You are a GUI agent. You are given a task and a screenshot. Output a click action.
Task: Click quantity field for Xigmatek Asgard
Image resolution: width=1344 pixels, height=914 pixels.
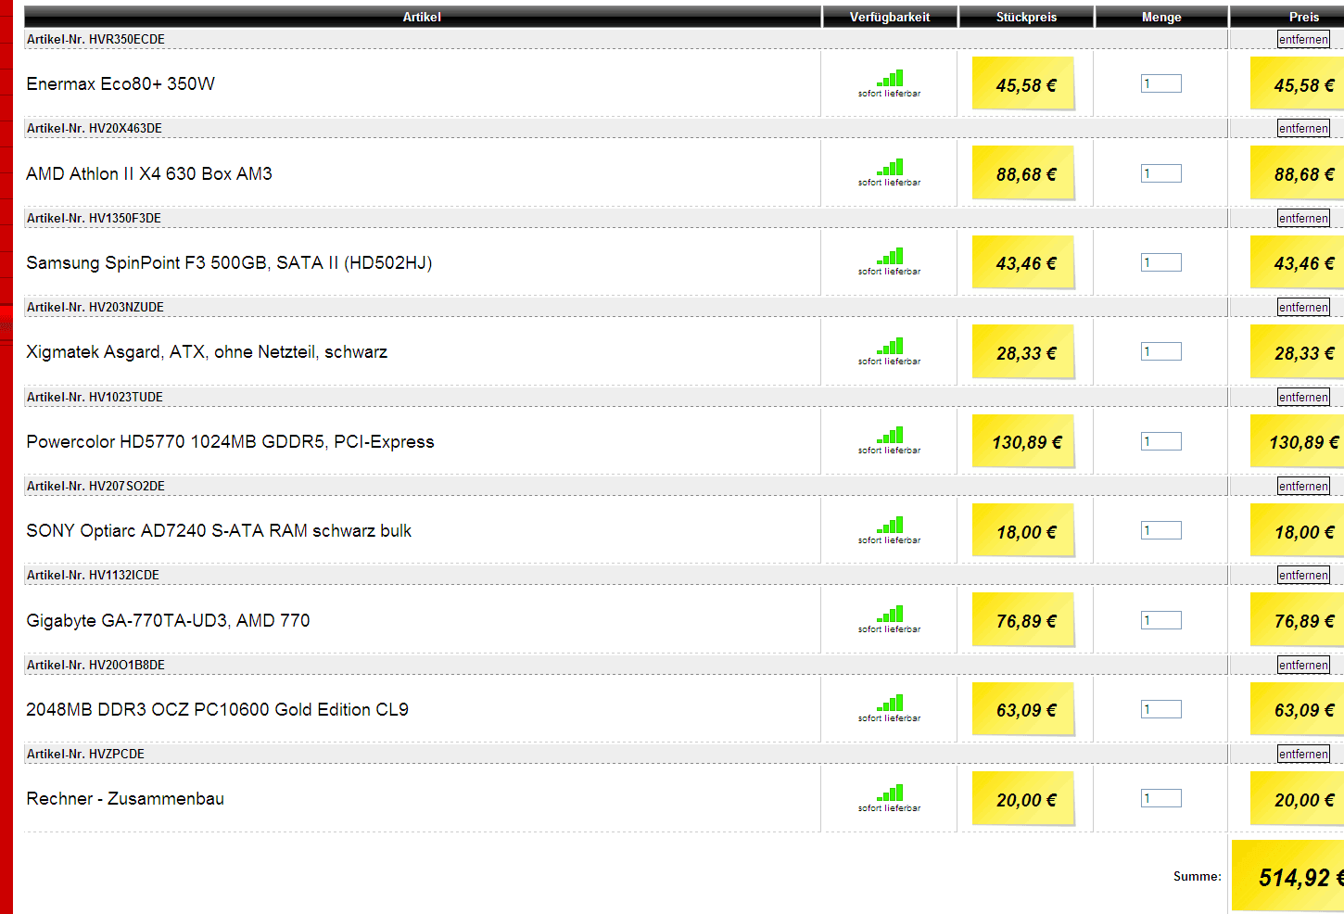tap(1160, 351)
